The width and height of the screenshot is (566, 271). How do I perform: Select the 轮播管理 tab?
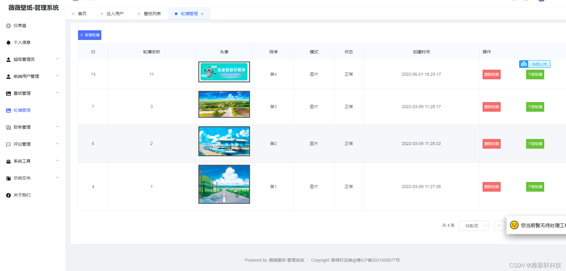[189, 14]
